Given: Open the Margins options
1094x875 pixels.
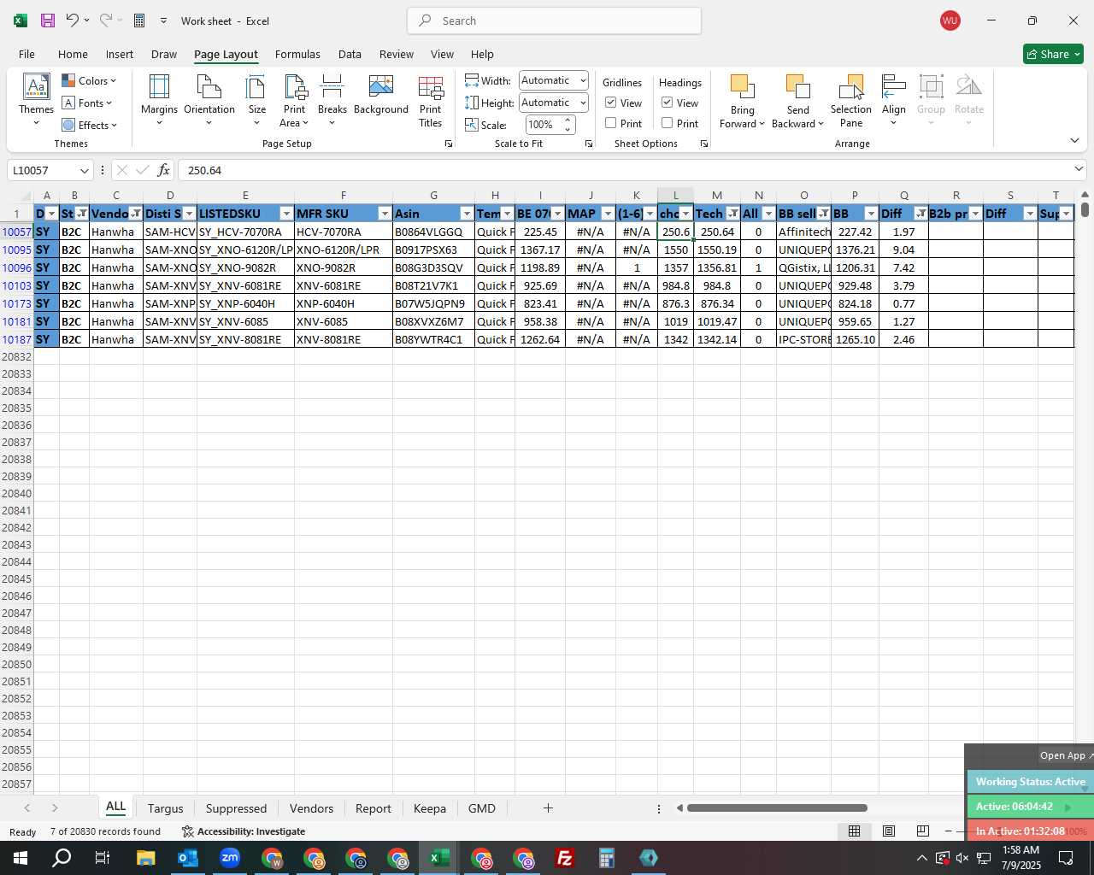Looking at the screenshot, I should click(x=159, y=101).
